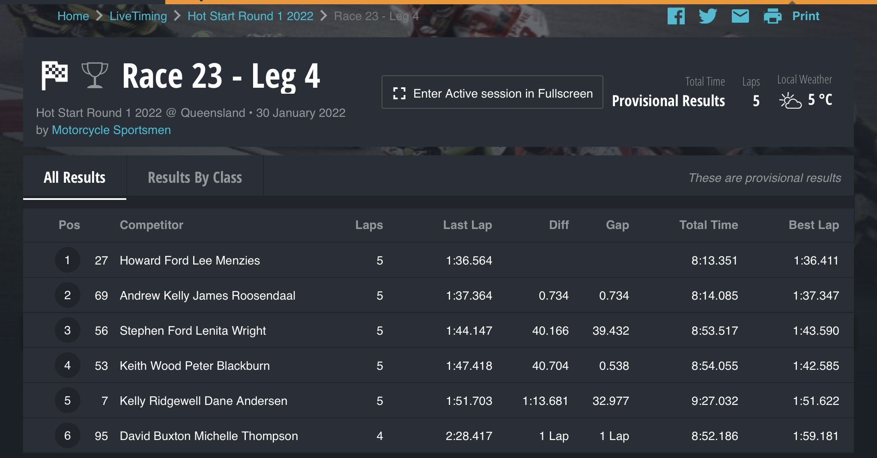Image resolution: width=877 pixels, height=458 pixels.
Task: Share the results on Twitter
Action: (708, 16)
